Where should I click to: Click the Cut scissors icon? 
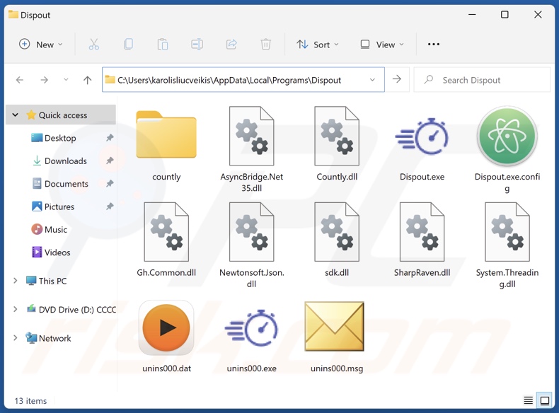[94, 45]
